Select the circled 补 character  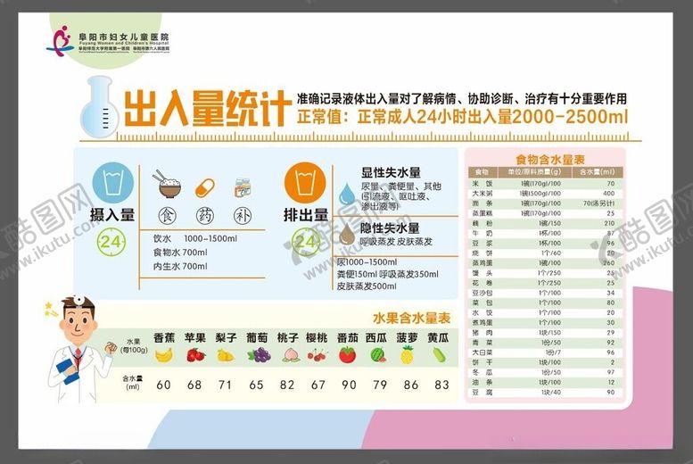[x=243, y=216]
